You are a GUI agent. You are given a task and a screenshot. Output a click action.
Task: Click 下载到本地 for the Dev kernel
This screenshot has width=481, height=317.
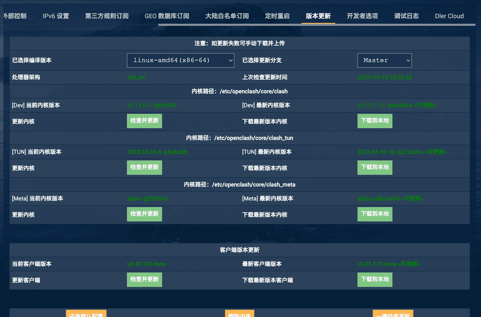(x=375, y=121)
